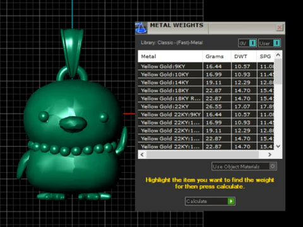This screenshot has height=227, width=303.
Task: Select the Yellow Gold:18KY R... row
Action: point(206,98)
